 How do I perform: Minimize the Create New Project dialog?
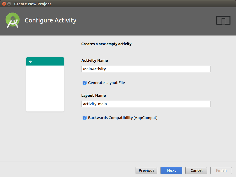tap(9, 4)
